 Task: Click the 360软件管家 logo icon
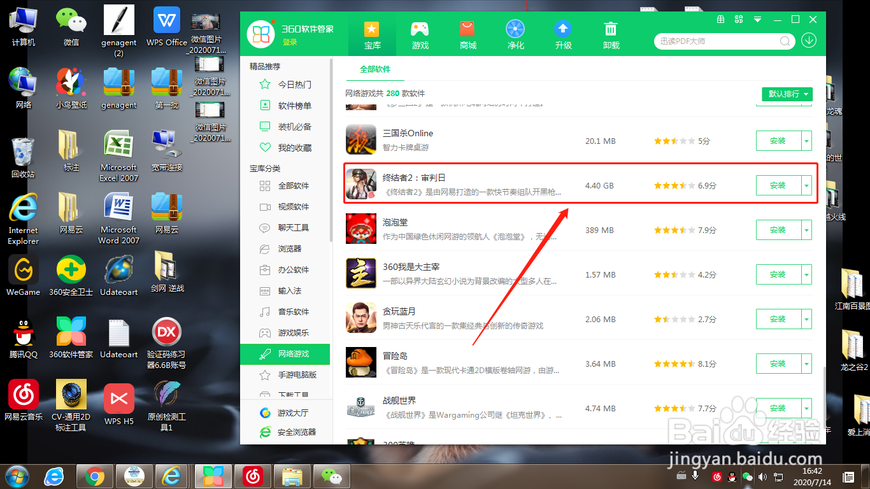(260, 34)
